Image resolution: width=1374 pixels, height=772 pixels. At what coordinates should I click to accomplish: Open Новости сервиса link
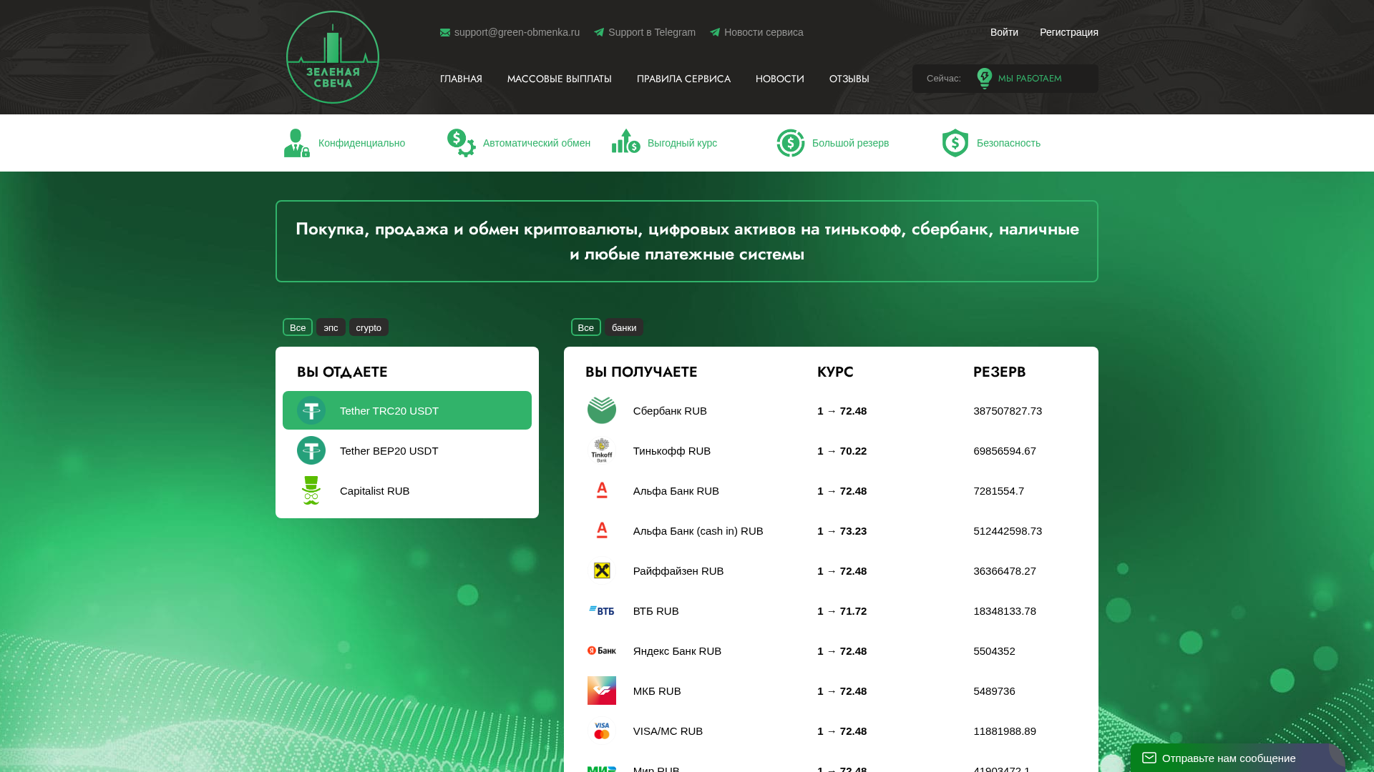764,32
